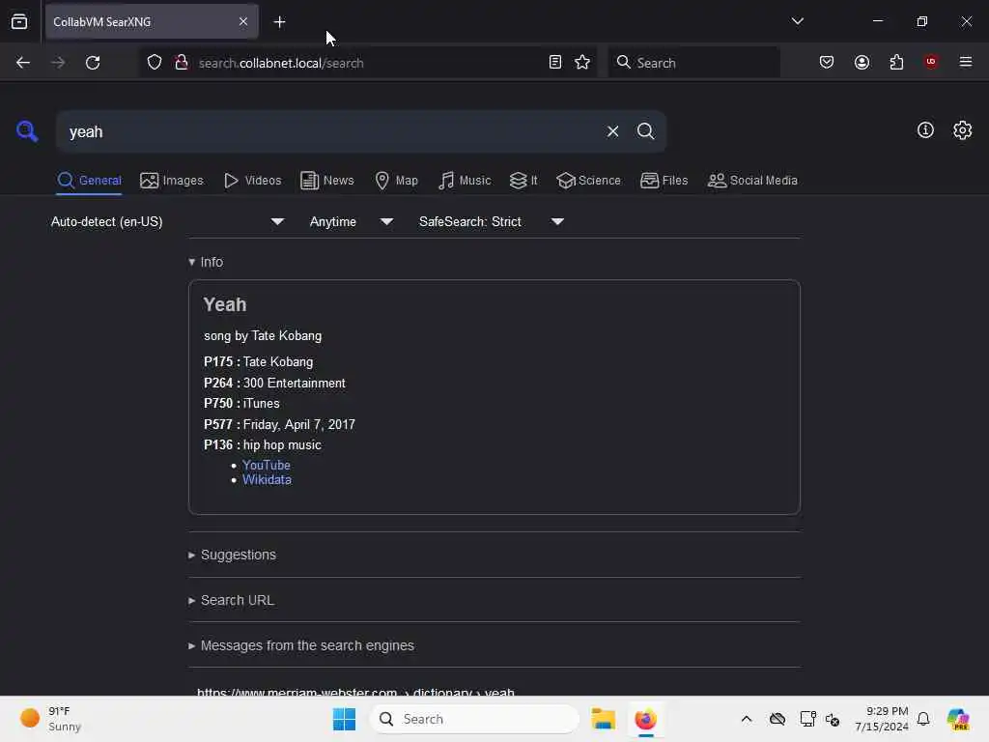Click the Firefox taskbar icon
989x742 pixels.
click(x=645, y=719)
